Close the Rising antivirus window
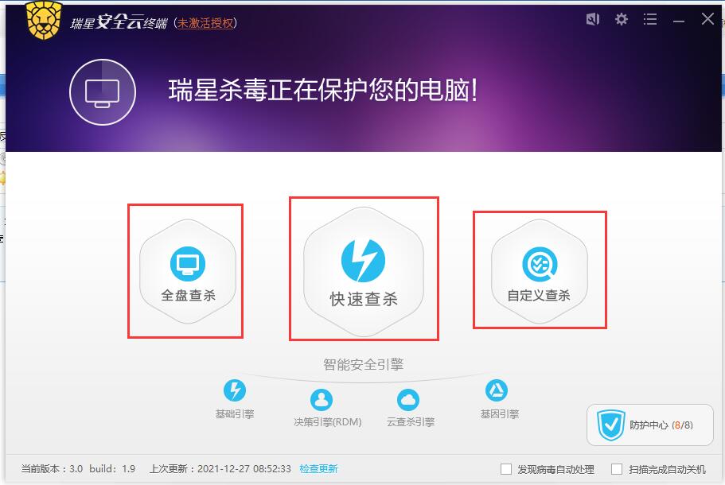 pyautogui.click(x=707, y=19)
